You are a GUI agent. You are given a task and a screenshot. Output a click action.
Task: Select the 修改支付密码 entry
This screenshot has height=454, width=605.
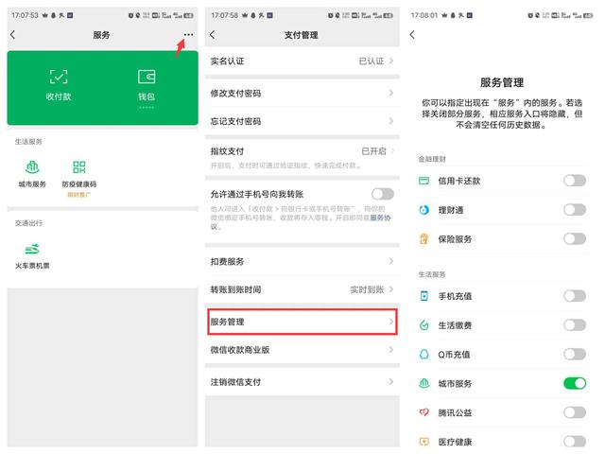(x=302, y=93)
